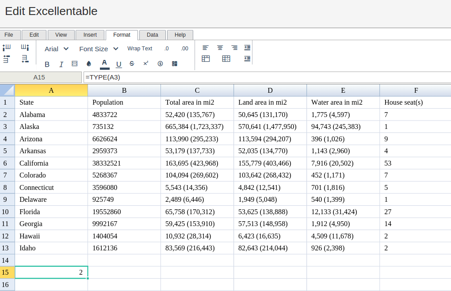Viewport: 451px width, 291px height.
Task: Click the currency format icon
Action: click(160, 64)
